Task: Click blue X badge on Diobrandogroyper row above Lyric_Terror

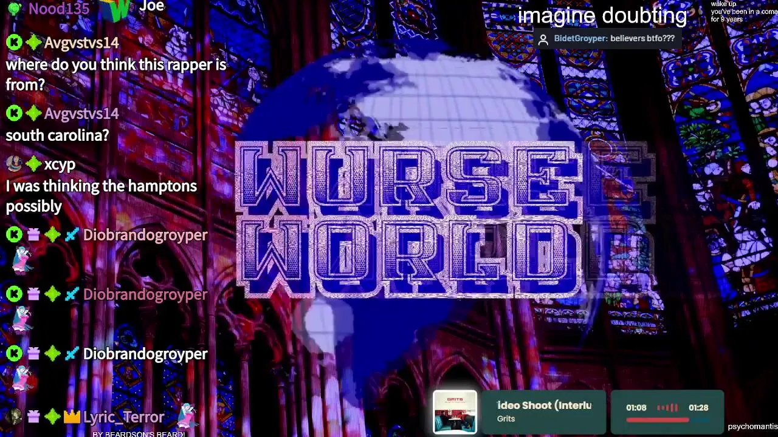Action: tap(72, 353)
